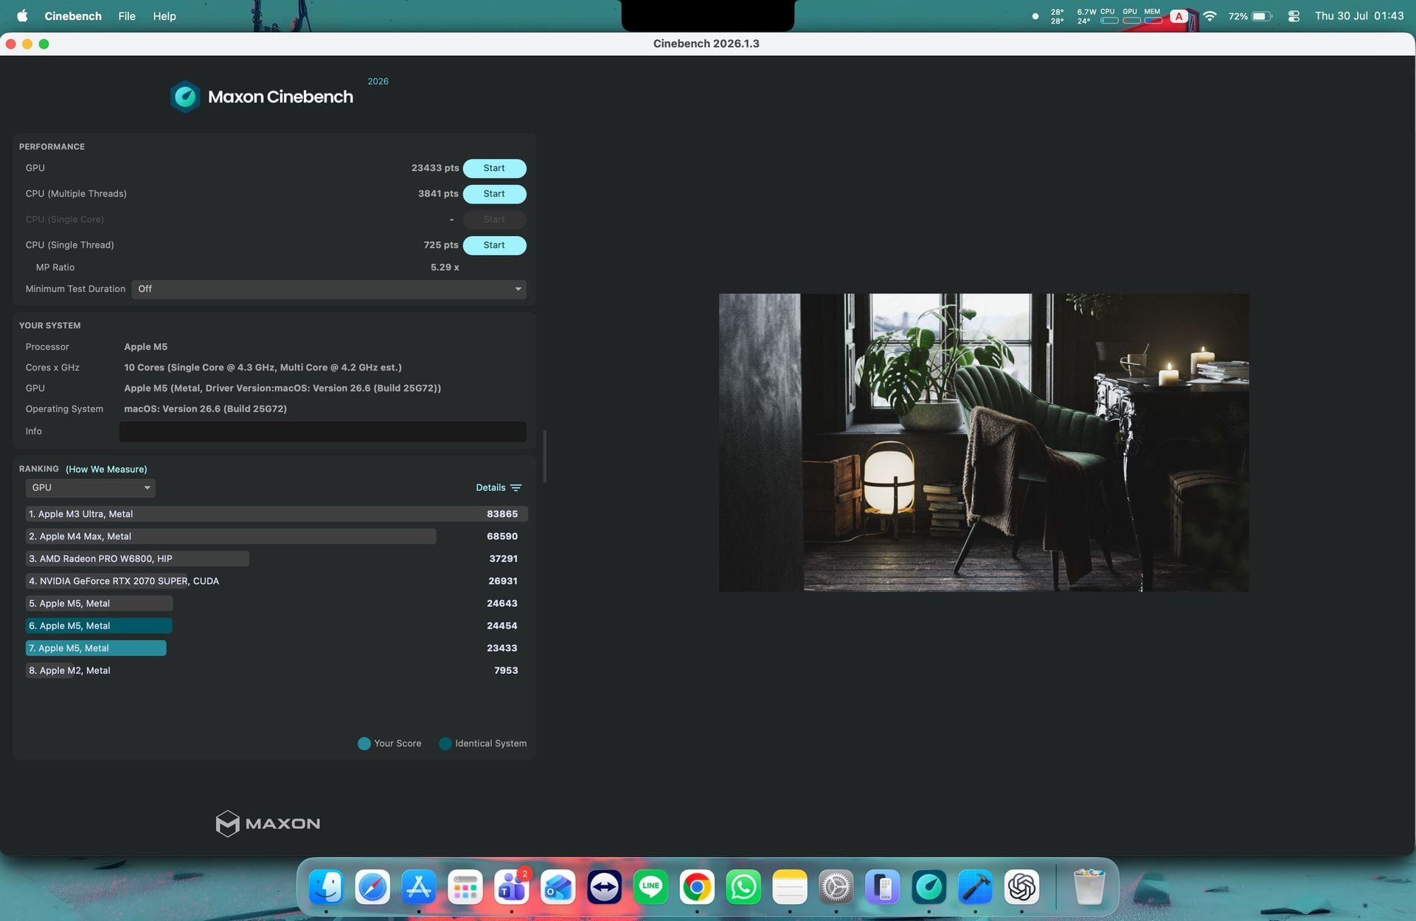
Task: Select ranking row 7 'Apple M5, Metal'
Action: pyautogui.click(x=277, y=648)
